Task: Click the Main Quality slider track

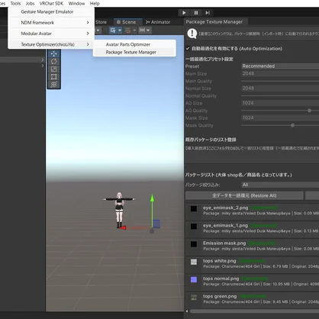Action: click(280, 81)
